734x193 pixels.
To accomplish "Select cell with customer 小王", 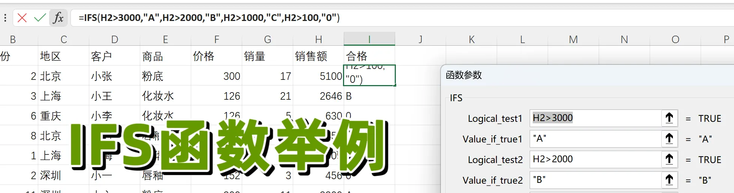I will pos(115,96).
